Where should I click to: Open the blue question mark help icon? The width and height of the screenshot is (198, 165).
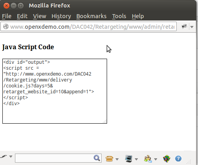coord(178,159)
